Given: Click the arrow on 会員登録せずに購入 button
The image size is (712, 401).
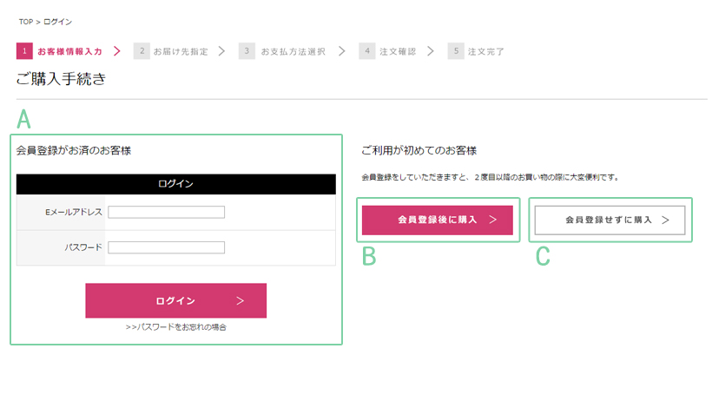Looking at the screenshot, I should click(x=666, y=220).
